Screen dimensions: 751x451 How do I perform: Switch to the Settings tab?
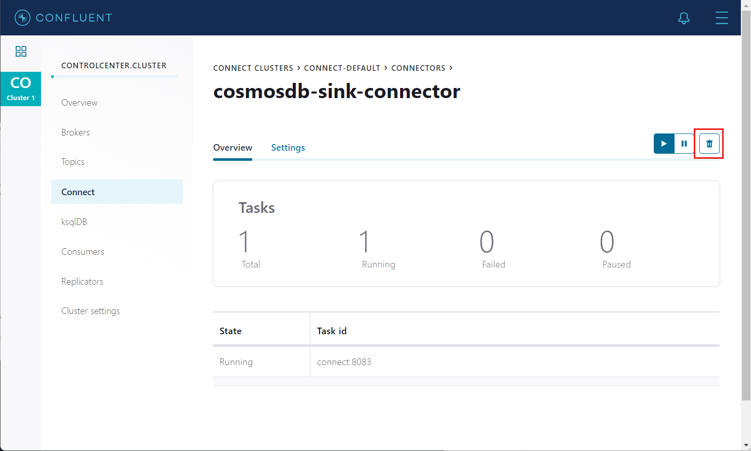288,148
